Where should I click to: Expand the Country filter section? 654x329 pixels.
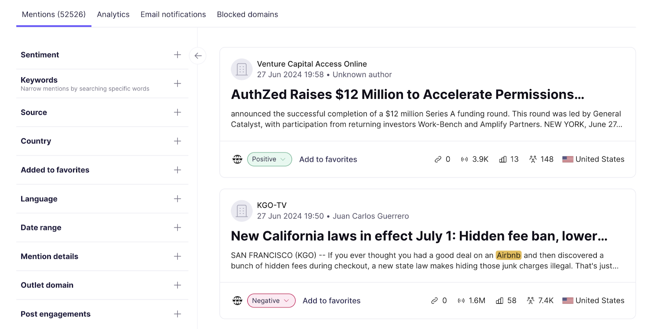click(177, 141)
